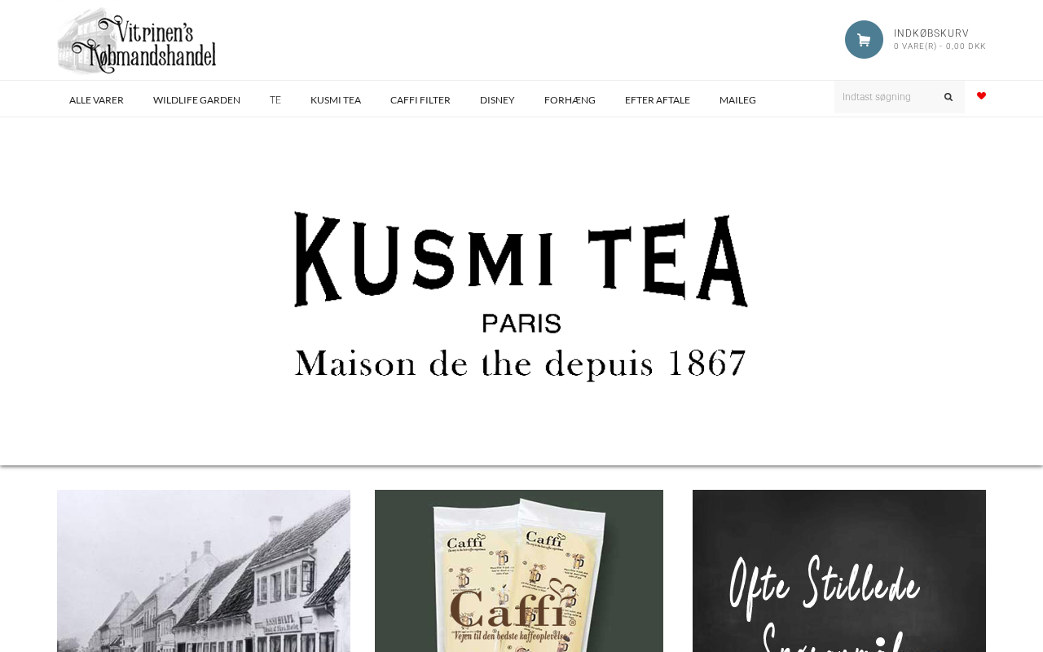This screenshot has width=1043, height=652.
Task: Click the Indkøbskurv cart label
Action: pyautogui.click(x=931, y=33)
